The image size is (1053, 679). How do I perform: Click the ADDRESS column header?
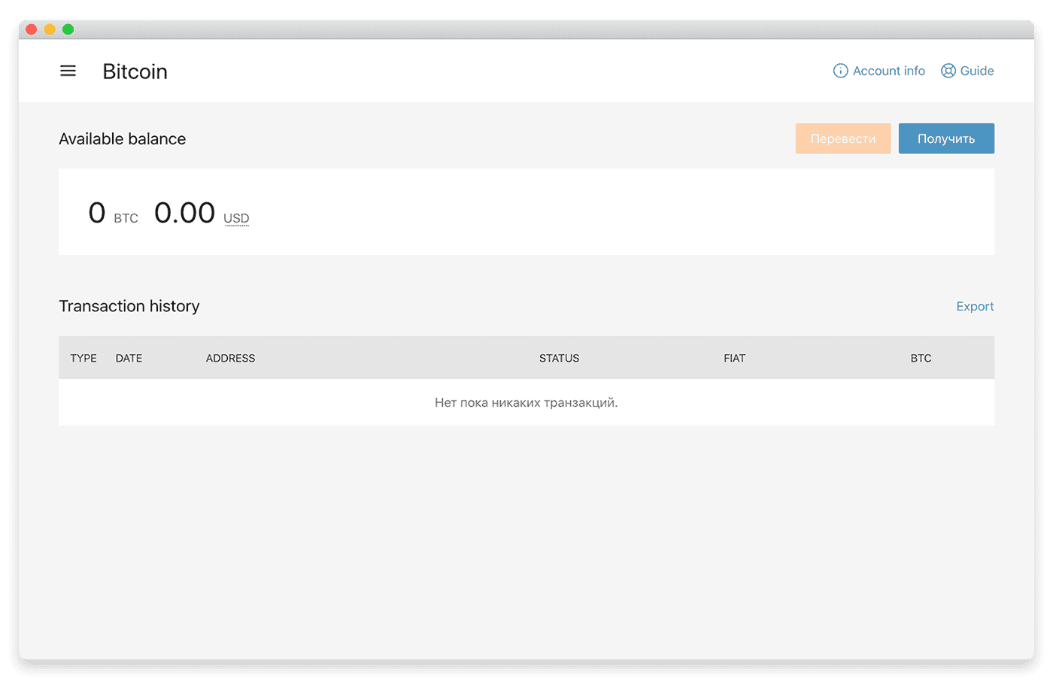point(230,358)
